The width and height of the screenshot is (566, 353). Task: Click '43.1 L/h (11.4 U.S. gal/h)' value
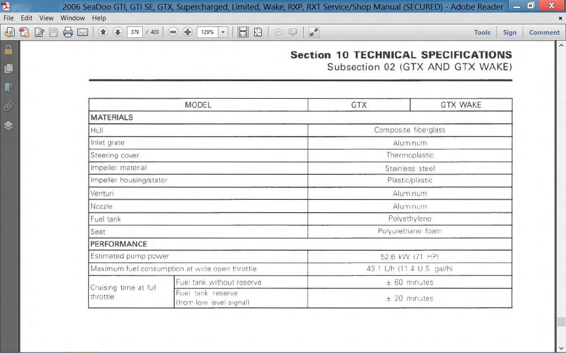click(410, 269)
